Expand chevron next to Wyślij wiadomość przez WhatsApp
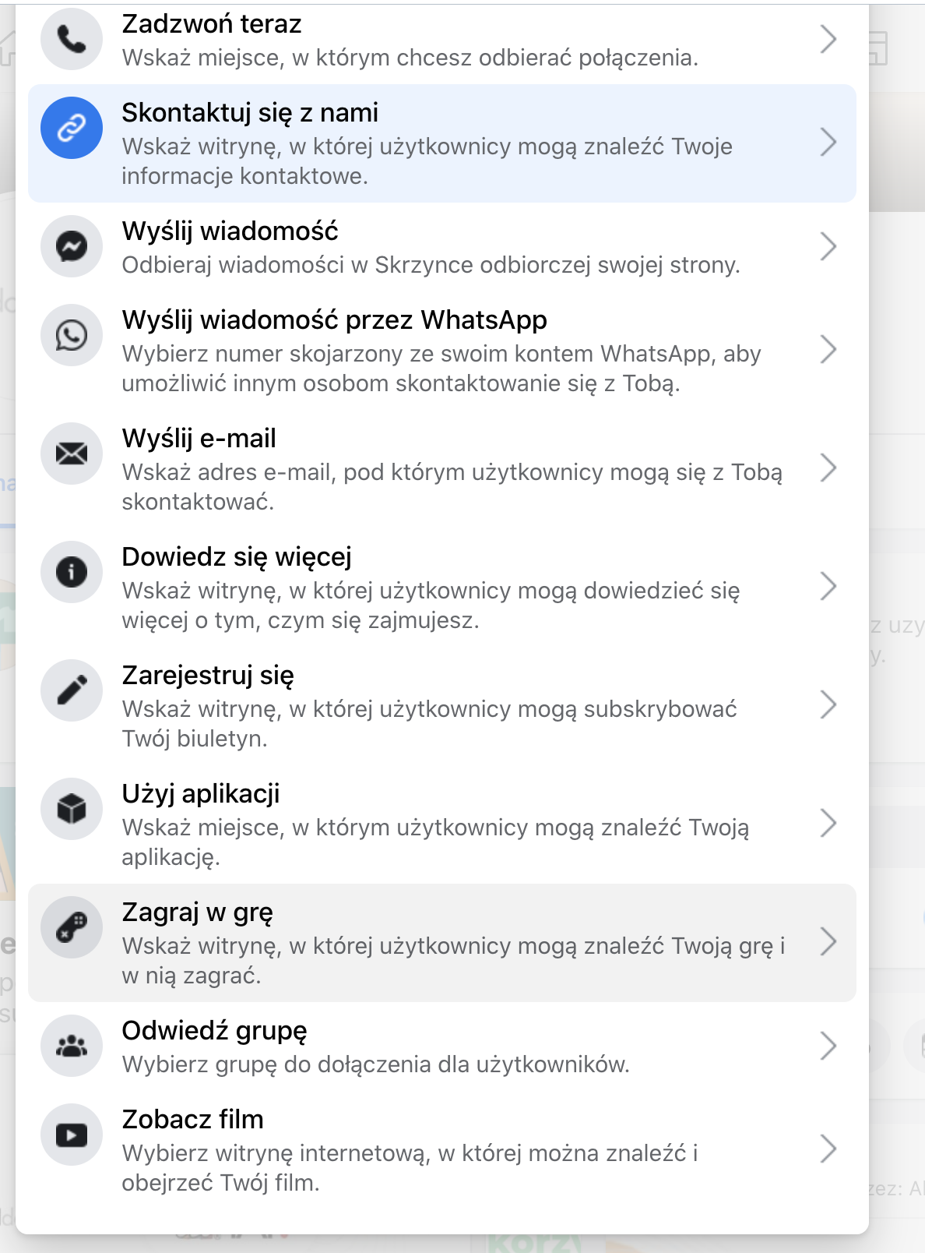Screen dimensions: 925x1253 click(828, 350)
